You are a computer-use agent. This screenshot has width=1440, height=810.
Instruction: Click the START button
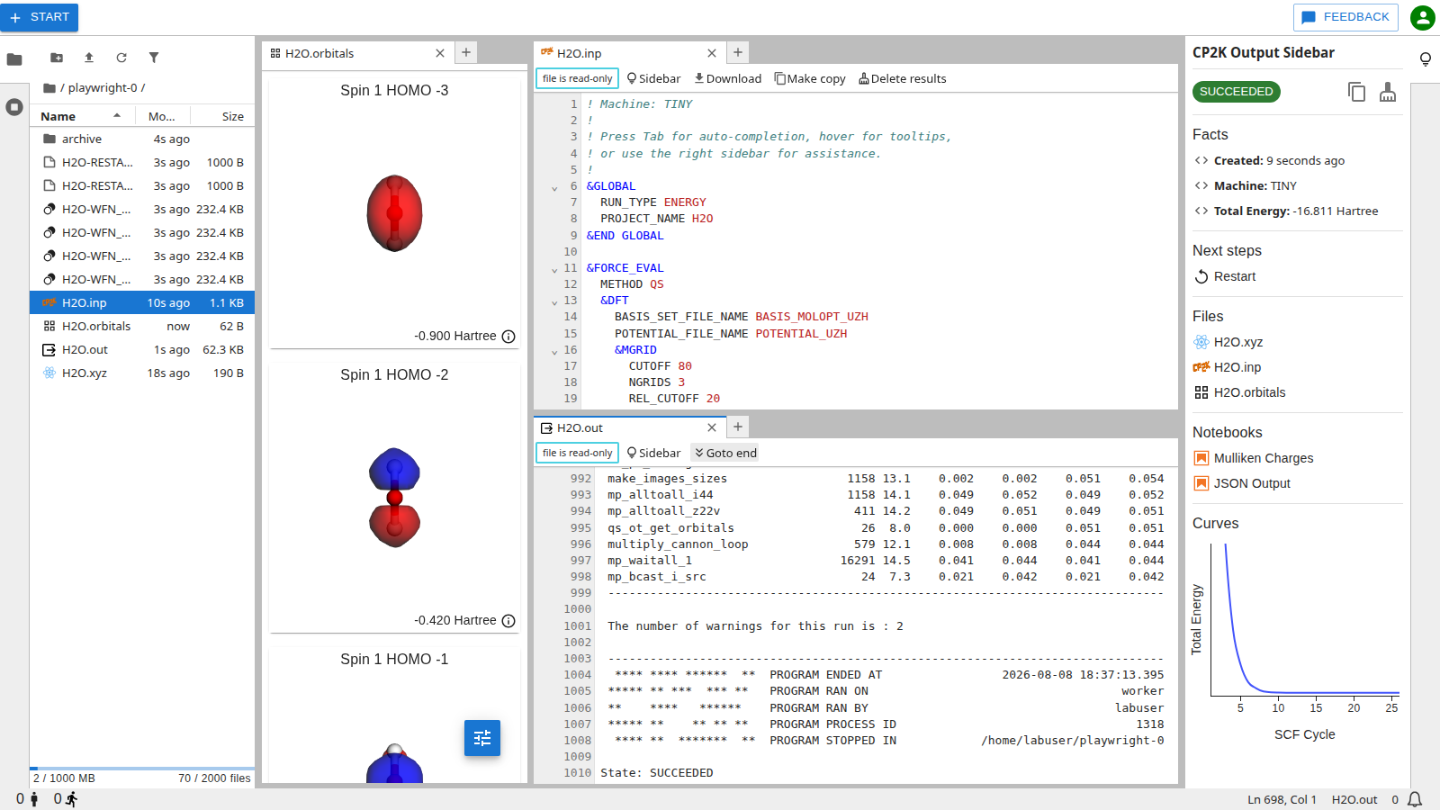tap(39, 17)
